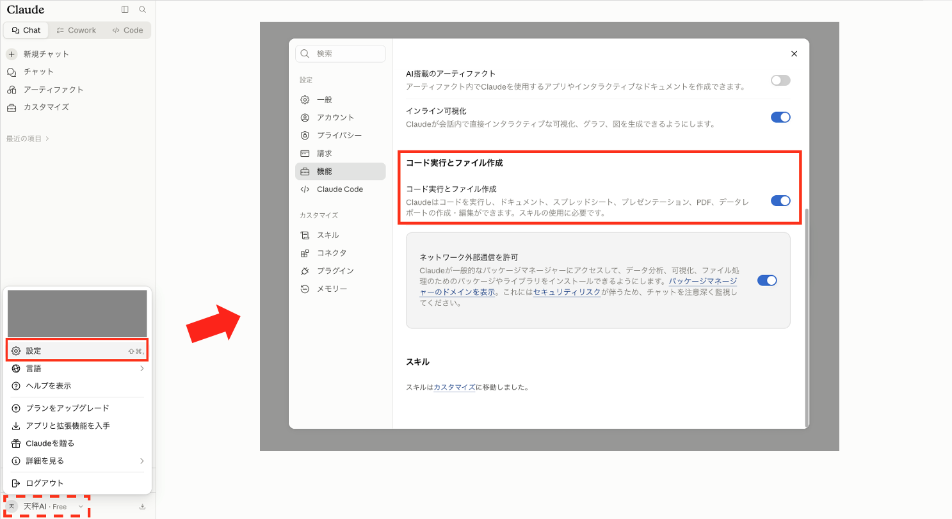Viewport: 952px width, 519px height.
Task: Click the download icon at sidebar bottom
Action: [x=142, y=507]
